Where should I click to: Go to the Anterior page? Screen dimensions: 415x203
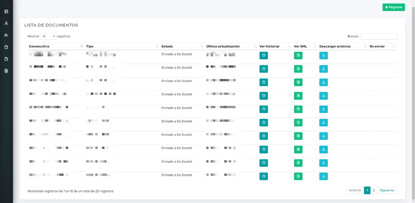355,190
